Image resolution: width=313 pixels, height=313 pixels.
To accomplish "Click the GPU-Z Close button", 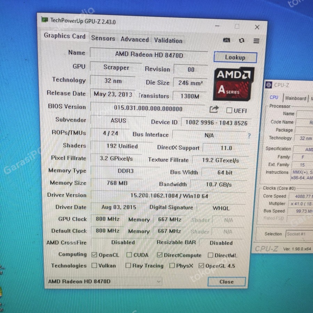I will click(226, 281).
